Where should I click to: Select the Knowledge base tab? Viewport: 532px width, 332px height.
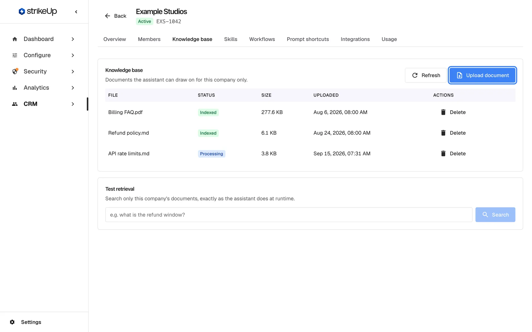(192, 39)
